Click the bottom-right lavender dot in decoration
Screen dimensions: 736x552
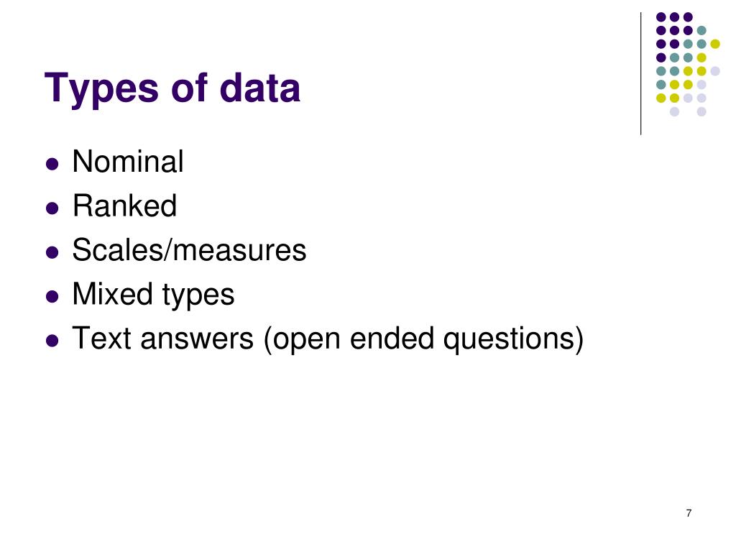pyautogui.click(x=701, y=111)
